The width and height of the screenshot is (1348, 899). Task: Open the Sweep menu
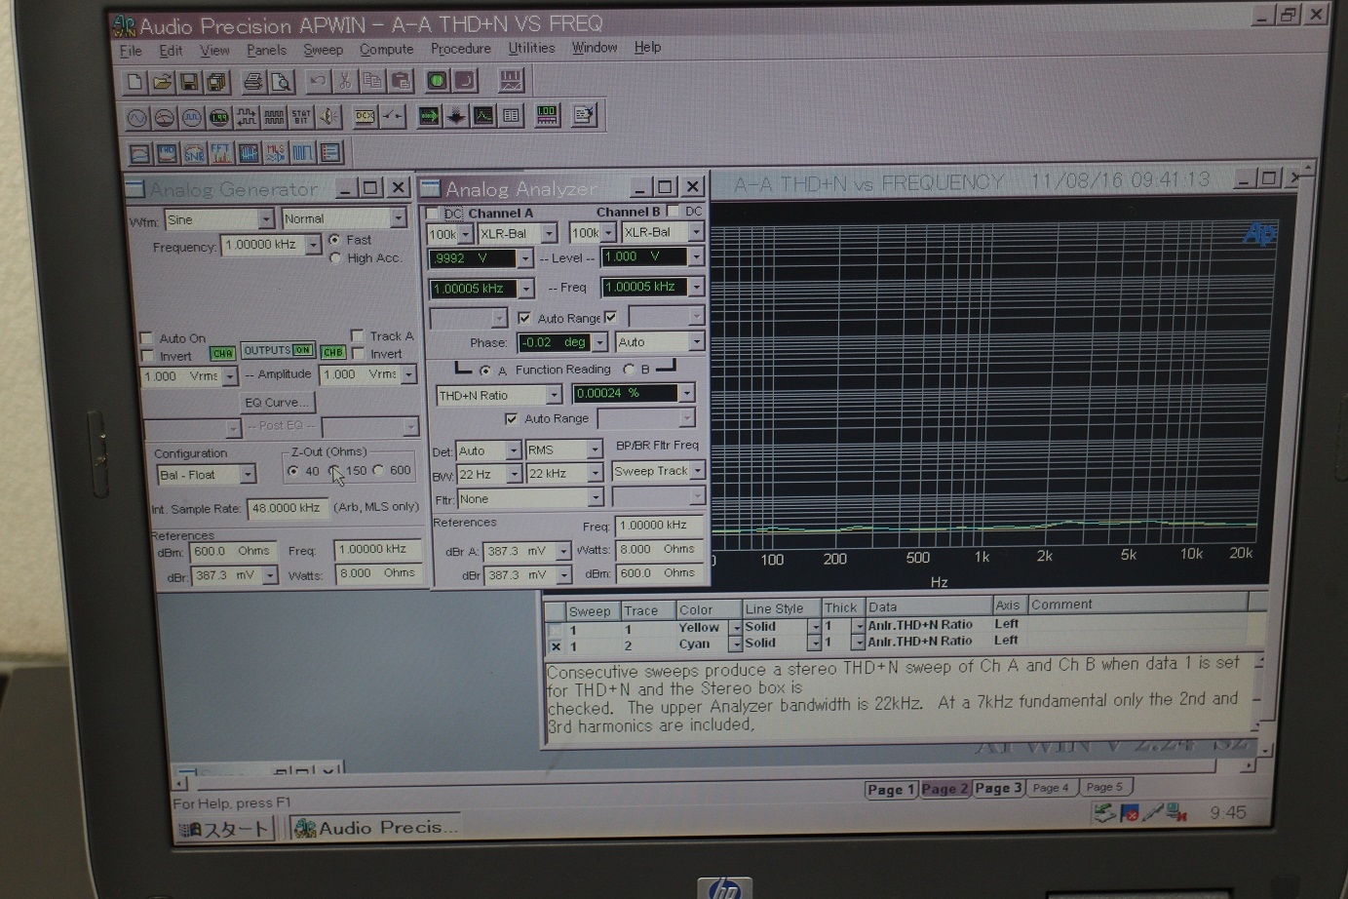point(323,50)
